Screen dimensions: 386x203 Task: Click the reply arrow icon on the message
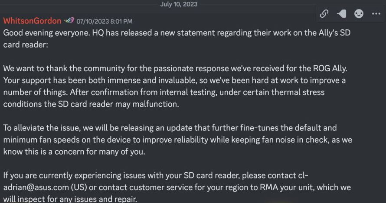point(341,14)
